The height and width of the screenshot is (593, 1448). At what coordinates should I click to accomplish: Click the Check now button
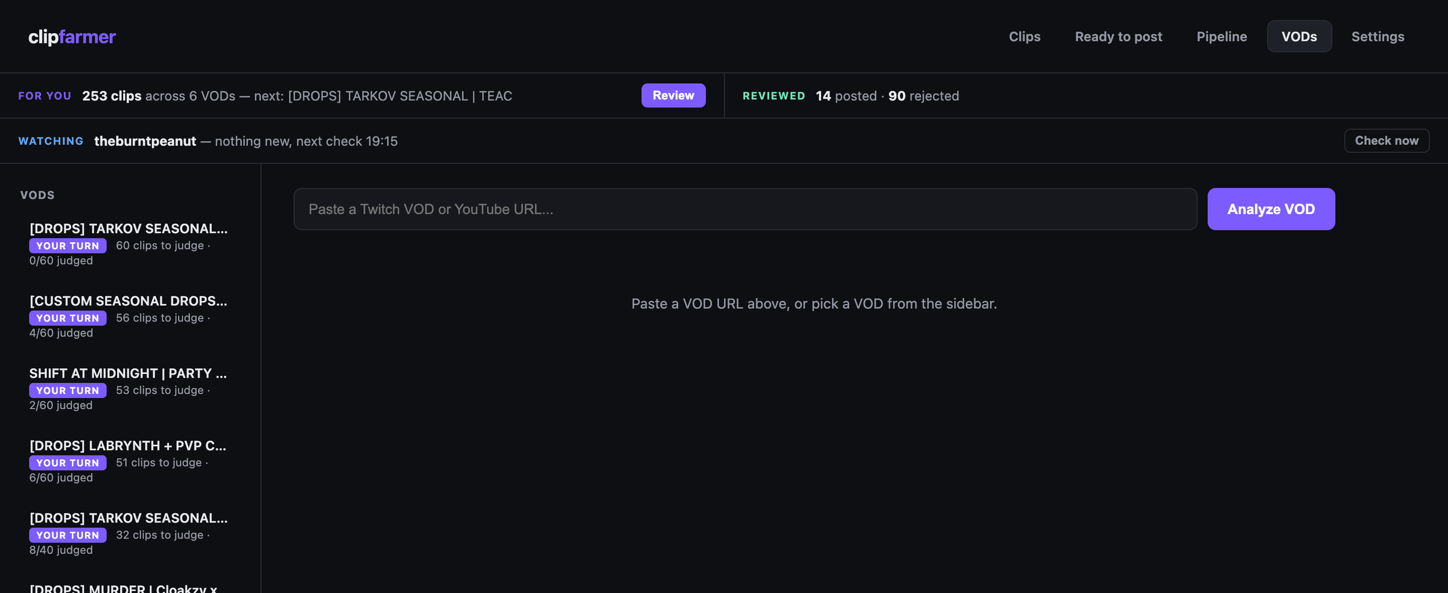coord(1386,141)
